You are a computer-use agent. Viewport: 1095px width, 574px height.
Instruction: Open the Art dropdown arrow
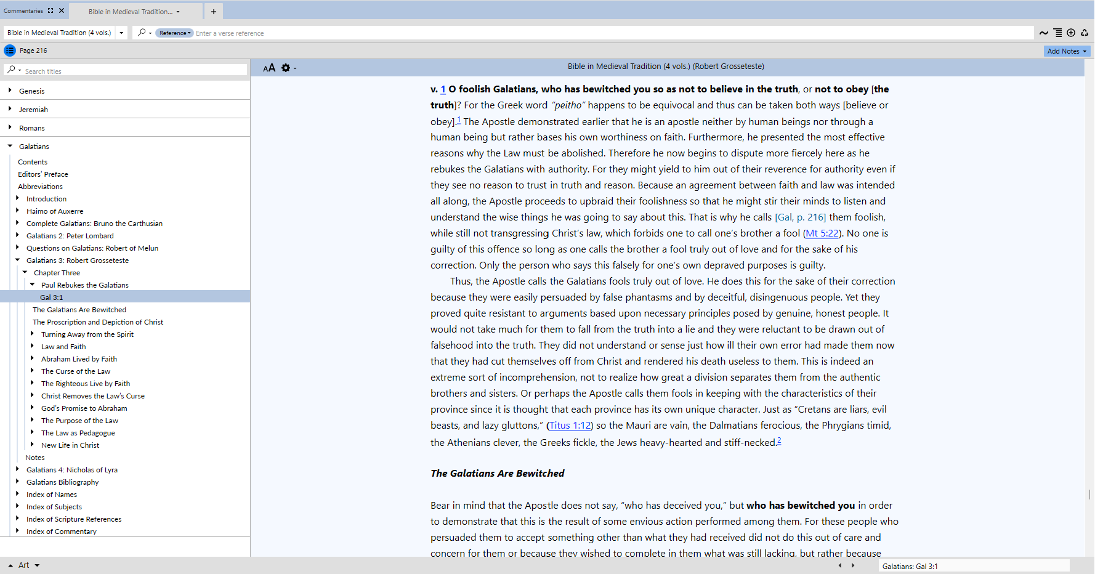tap(37, 565)
